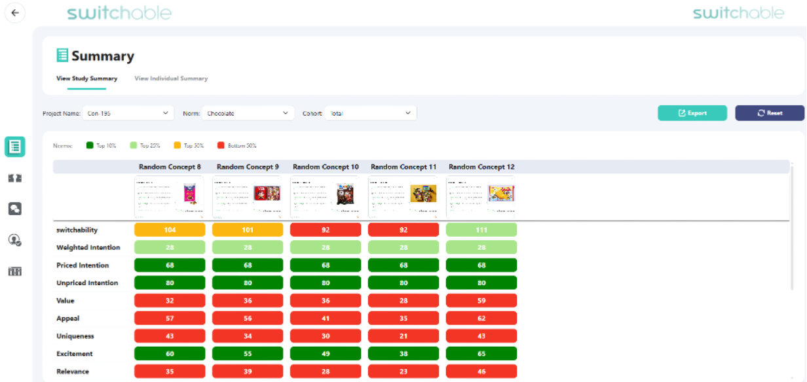Click the Summary heading list icon
Image resolution: width=807 pixels, height=382 pixels.
(62, 56)
